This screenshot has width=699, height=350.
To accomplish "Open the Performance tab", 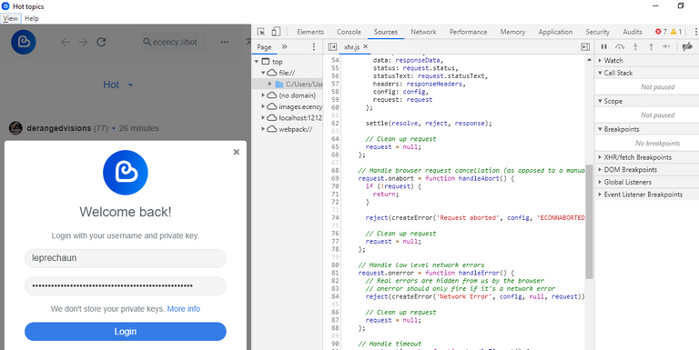I will tap(468, 32).
